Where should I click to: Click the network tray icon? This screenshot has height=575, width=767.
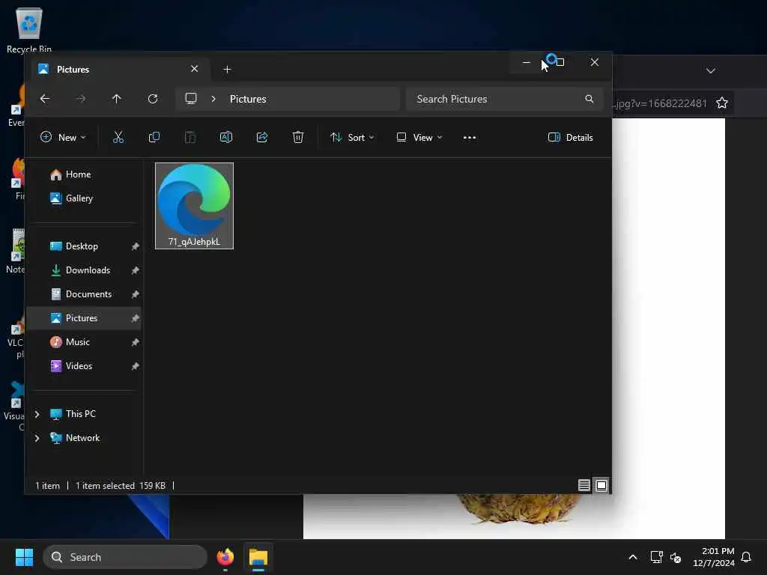tap(656, 557)
